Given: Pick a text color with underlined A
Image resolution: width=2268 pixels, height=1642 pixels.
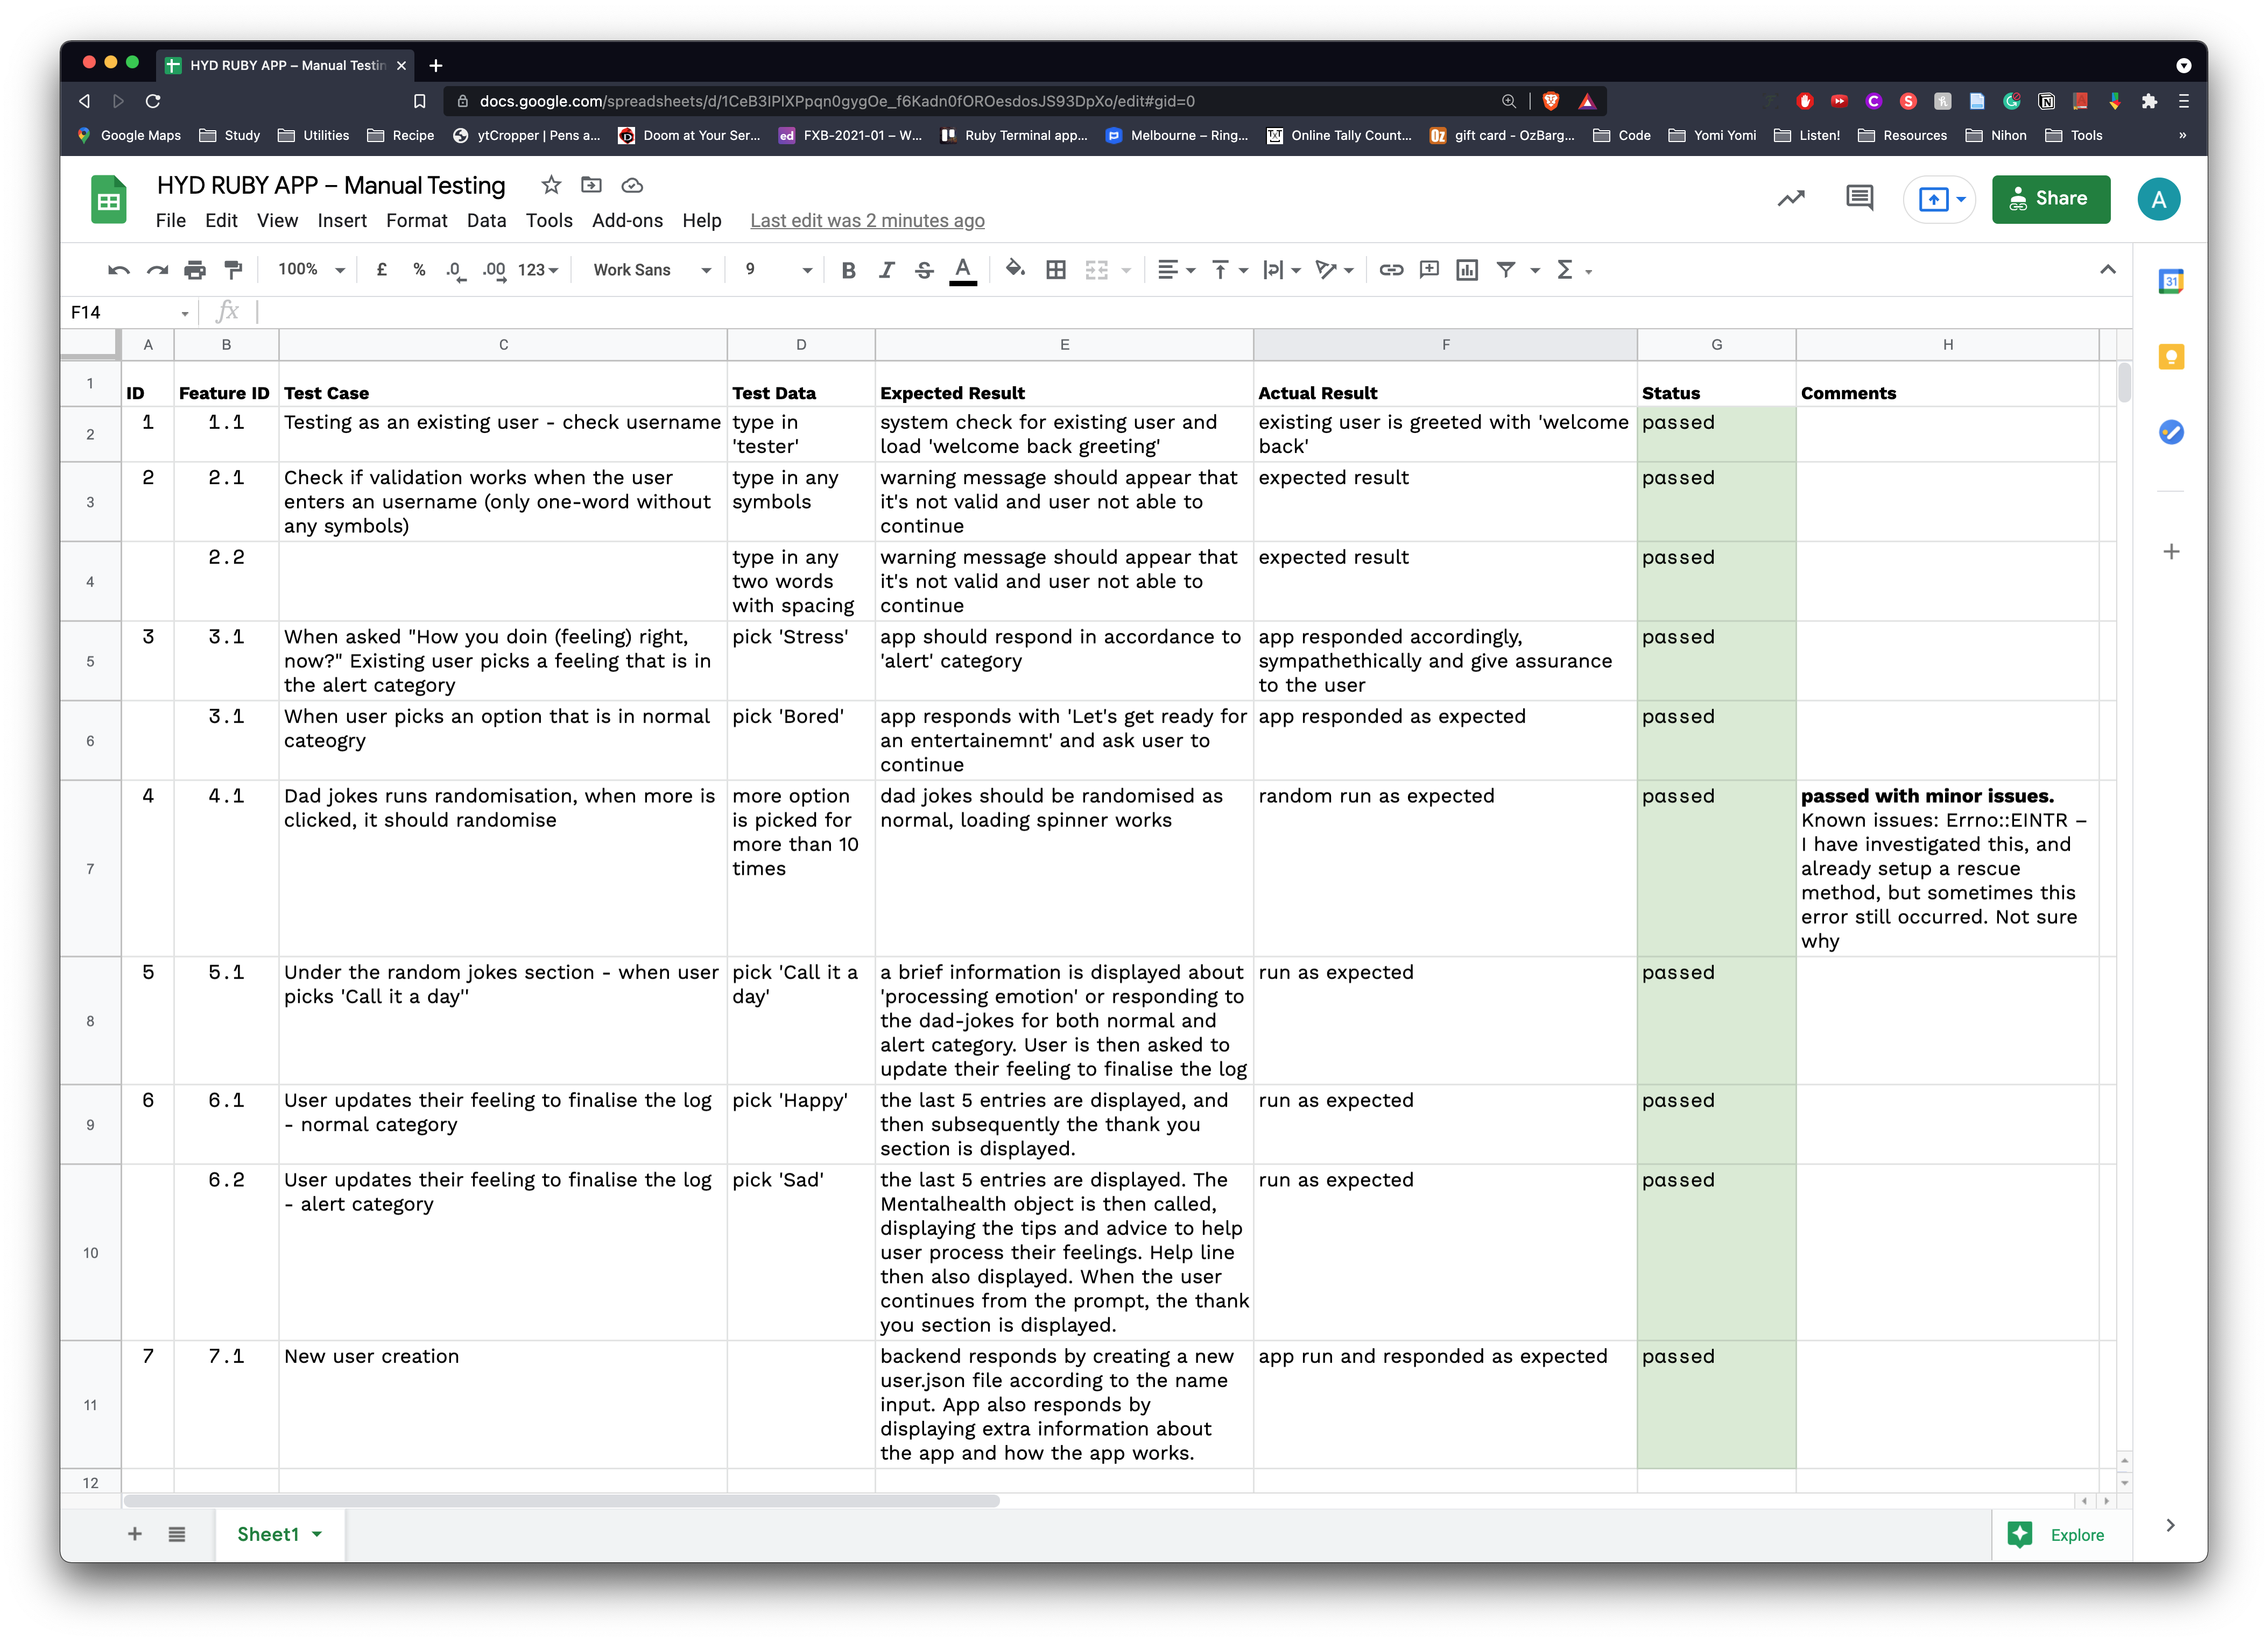Looking at the screenshot, I should tap(962, 270).
